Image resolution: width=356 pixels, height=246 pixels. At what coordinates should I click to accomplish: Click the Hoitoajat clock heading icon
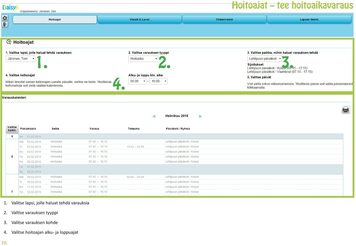[x=9, y=42]
